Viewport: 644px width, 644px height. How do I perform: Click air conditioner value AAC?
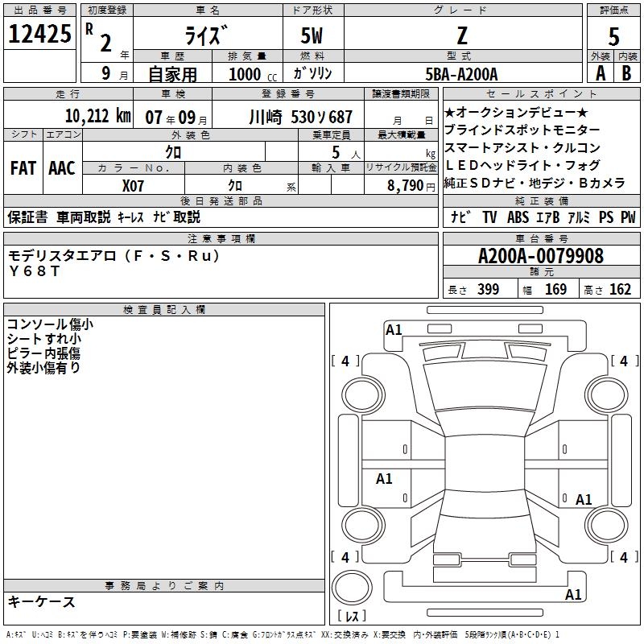pyautogui.click(x=62, y=168)
